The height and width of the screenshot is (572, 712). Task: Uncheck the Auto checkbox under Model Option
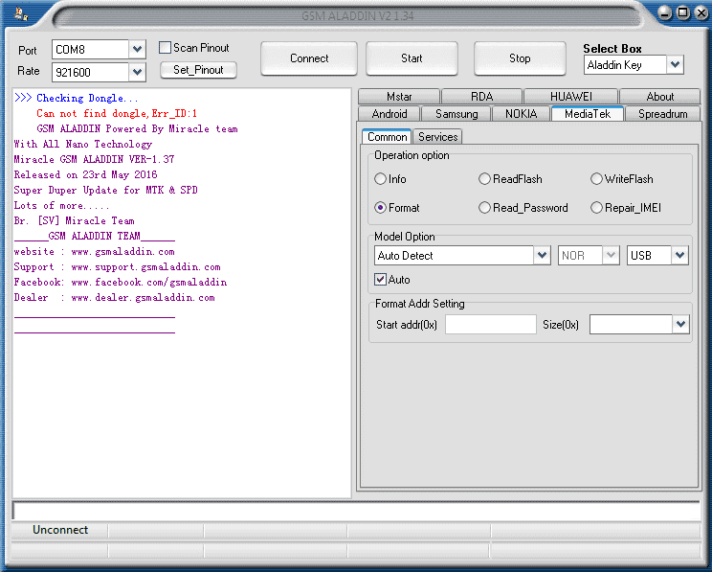[380, 279]
